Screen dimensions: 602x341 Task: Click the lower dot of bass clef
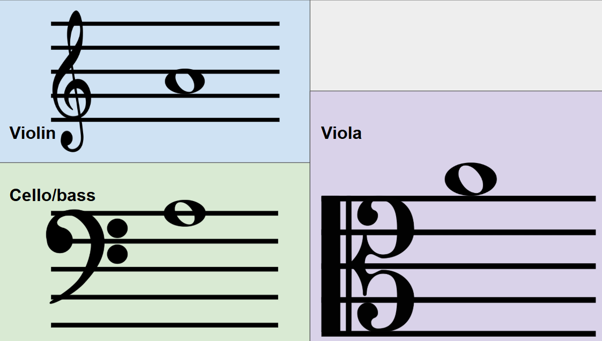point(117,254)
